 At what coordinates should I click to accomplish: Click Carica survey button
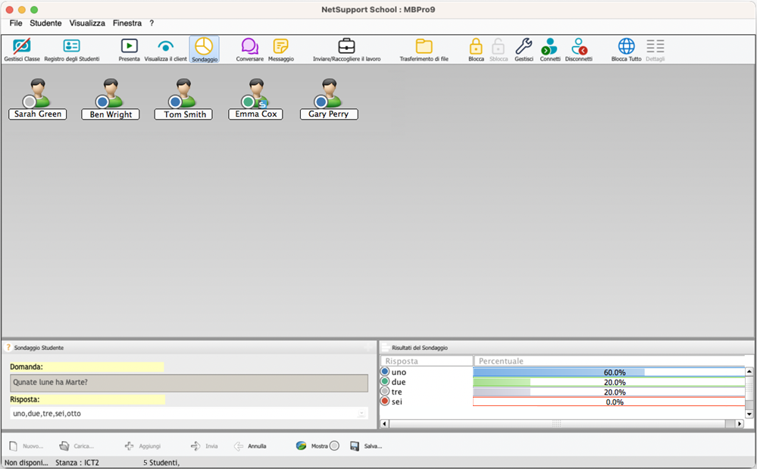(77, 446)
